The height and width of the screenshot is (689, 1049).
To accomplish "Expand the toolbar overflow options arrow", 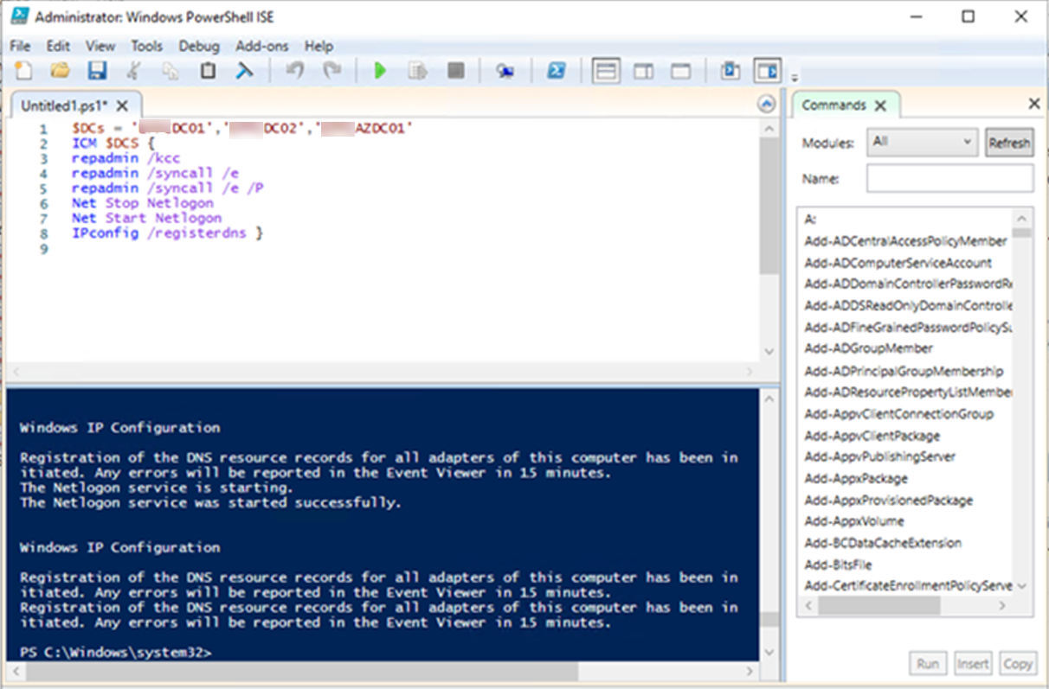I will pos(795,78).
